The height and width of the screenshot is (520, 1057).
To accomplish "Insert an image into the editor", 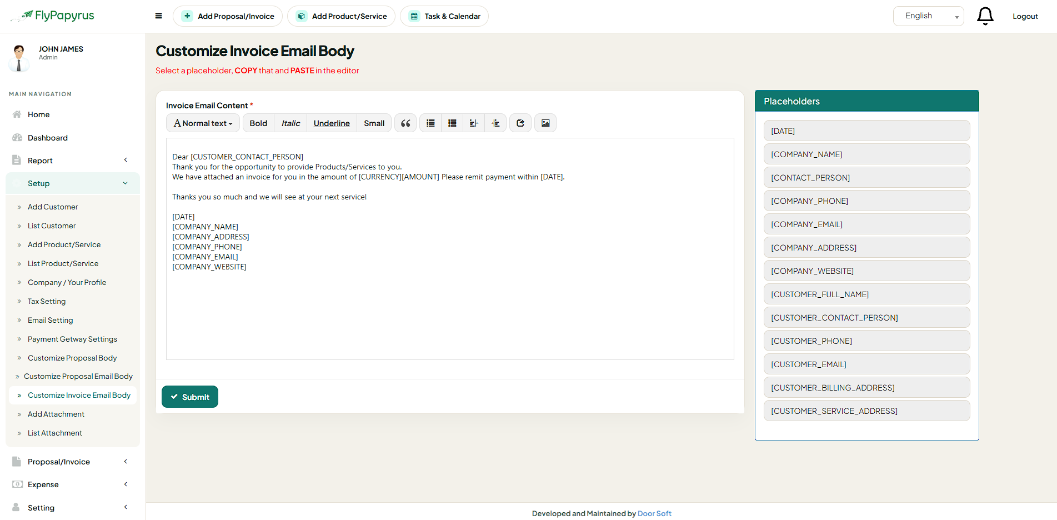I will (x=545, y=123).
